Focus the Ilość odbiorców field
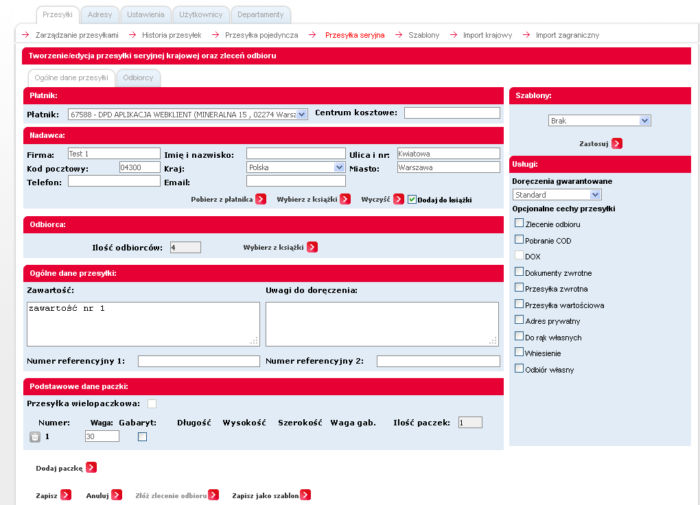 click(185, 248)
